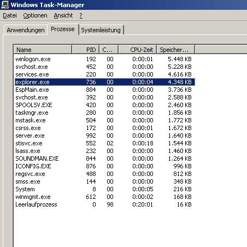The image size is (247, 247).
Task: Sort by the CPU-Zeit column header
Action: (137, 50)
